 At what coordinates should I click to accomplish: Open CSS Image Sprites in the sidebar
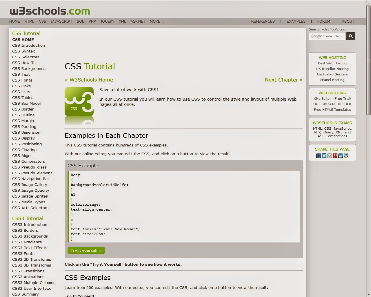pyautogui.click(x=30, y=196)
